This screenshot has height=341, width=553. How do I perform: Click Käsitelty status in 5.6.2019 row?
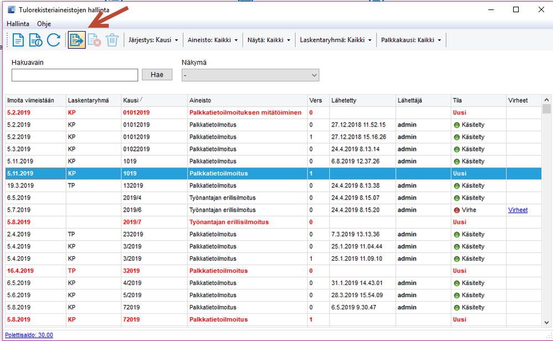pyautogui.click(x=469, y=296)
